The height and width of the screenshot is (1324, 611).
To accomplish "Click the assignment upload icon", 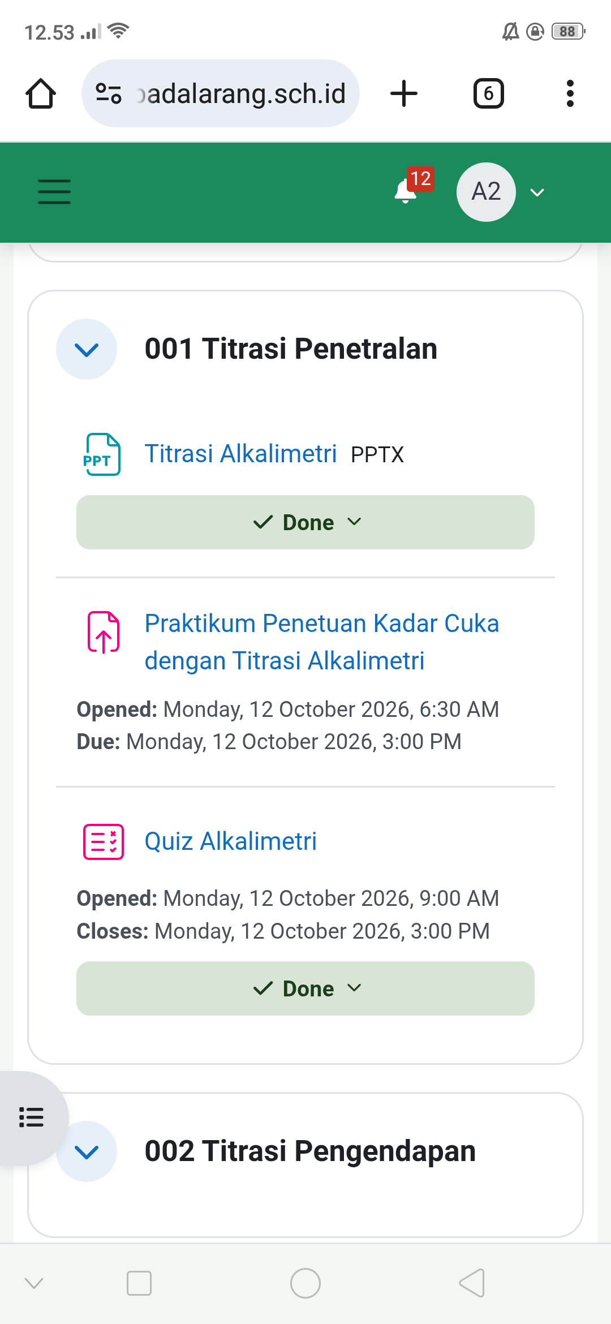I will coord(104,632).
